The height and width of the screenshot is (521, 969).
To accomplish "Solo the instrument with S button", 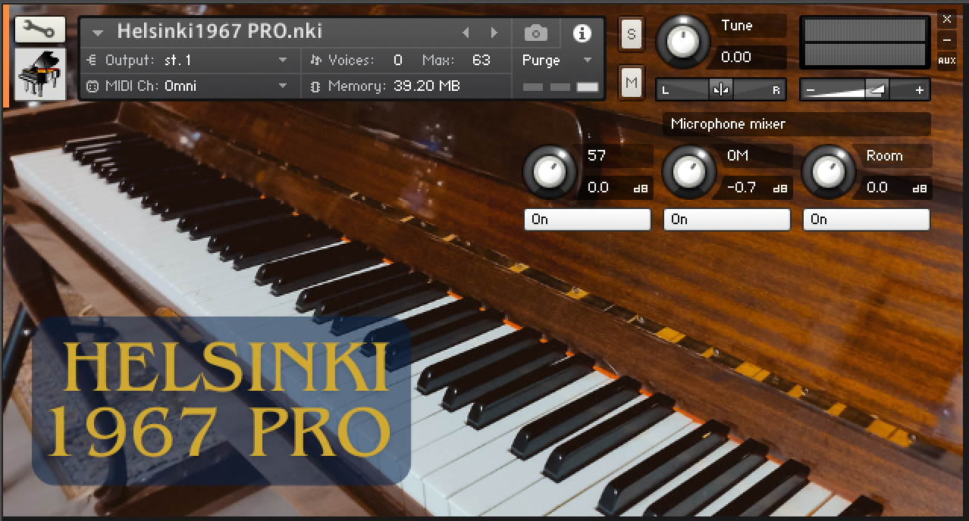I will click(632, 34).
